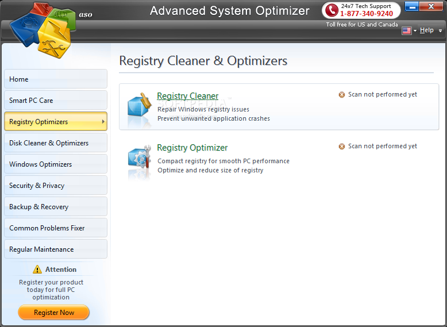Click the Registry Optimizer scan status icon

pyautogui.click(x=341, y=146)
